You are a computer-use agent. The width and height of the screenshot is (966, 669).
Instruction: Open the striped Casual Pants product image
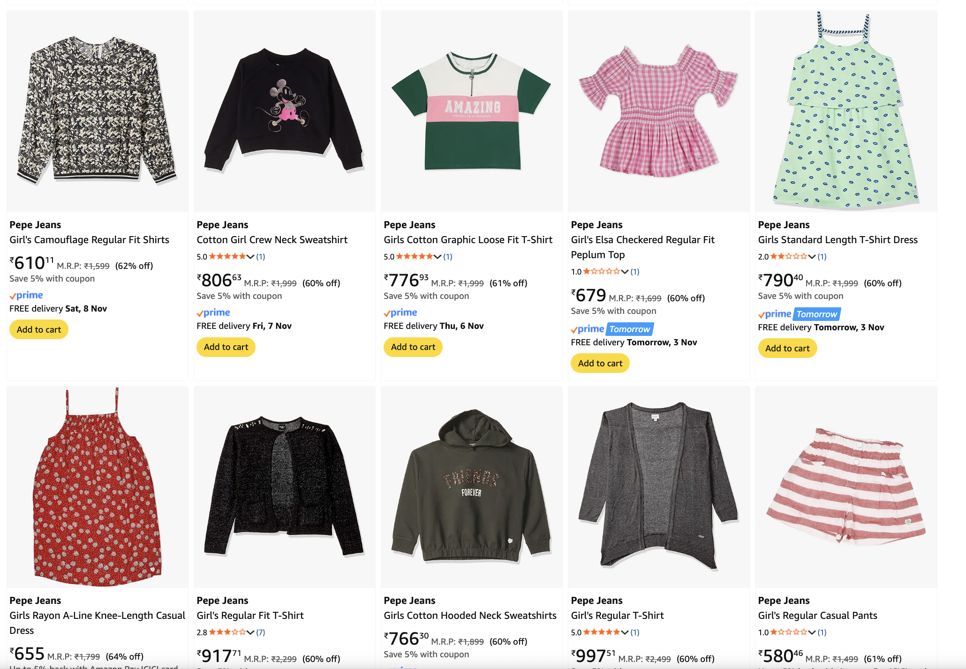coord(846,487)
